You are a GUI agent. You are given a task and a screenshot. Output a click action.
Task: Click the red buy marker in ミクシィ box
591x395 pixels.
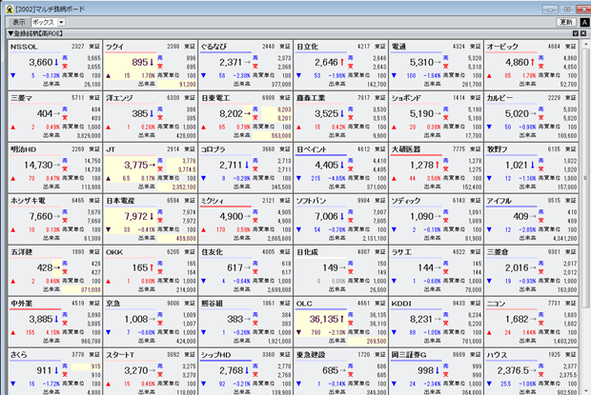255,221
